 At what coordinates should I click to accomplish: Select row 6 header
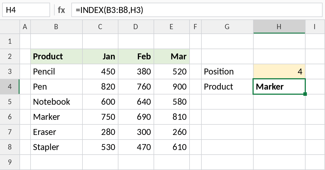point(10,117)
